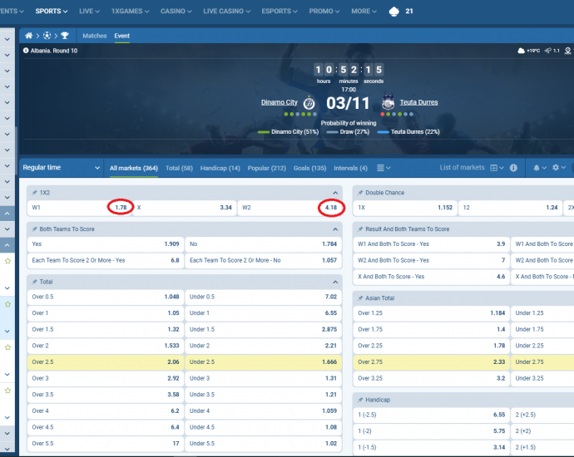Select All markets (364) tab
The width and height of the screenshot is (574, 457).
pyautogui.click(x=134, y=168)
